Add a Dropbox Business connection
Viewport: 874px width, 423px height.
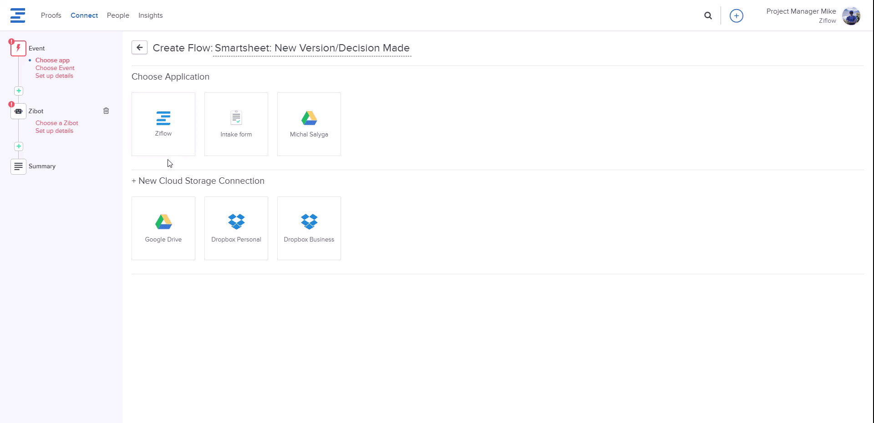[309, 228]
